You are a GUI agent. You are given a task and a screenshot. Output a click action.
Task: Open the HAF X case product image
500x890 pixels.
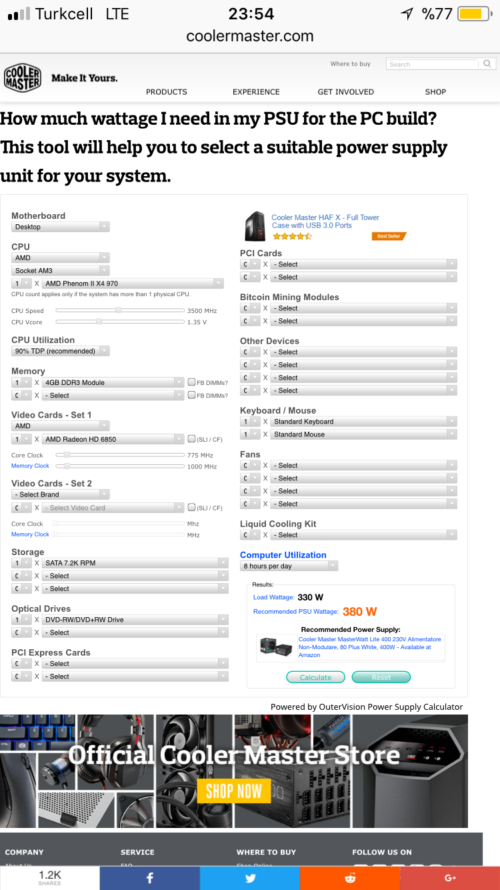click(x=255, y=226)
